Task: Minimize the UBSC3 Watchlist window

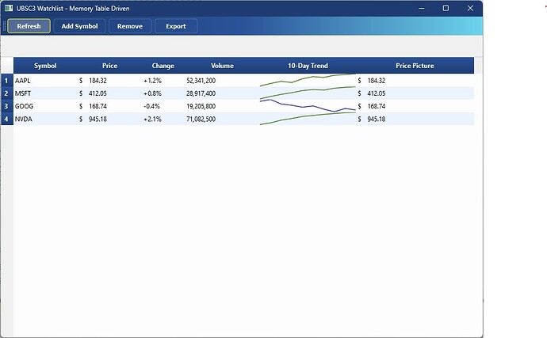Action: click(422, 8)
